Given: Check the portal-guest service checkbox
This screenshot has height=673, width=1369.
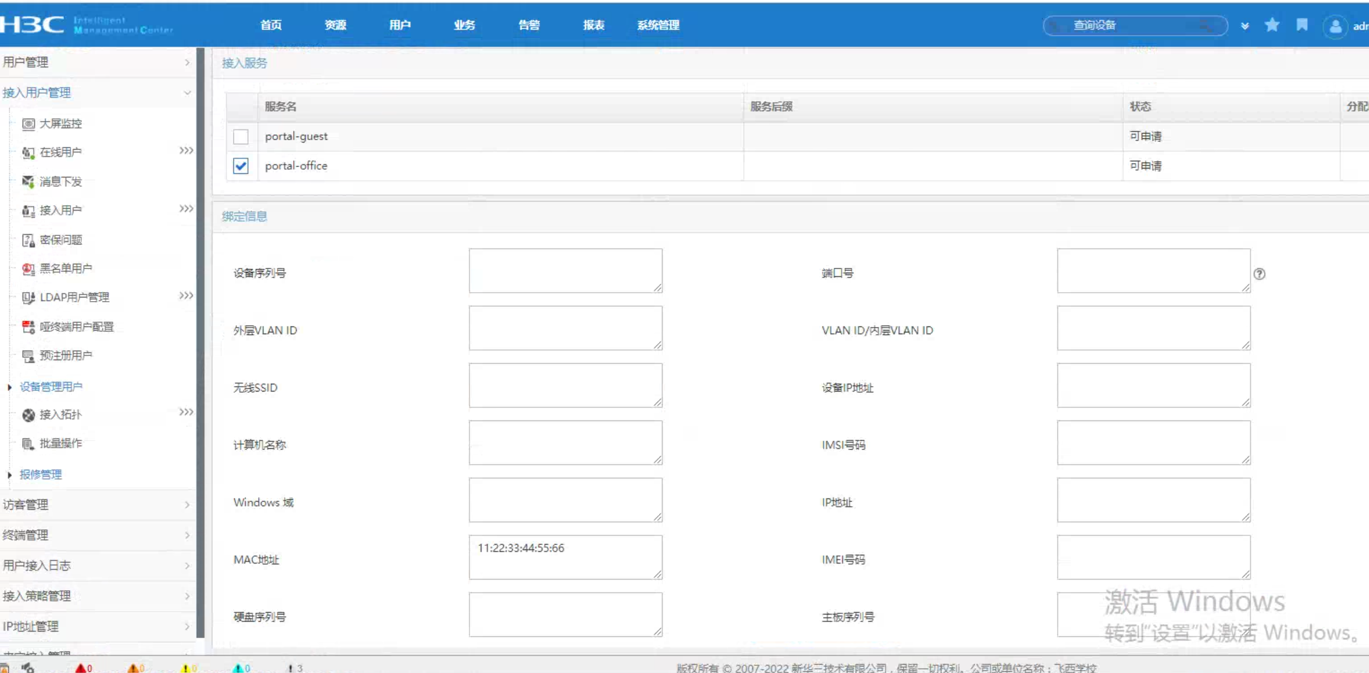Looking at the screenshot, I should point(240,137).
